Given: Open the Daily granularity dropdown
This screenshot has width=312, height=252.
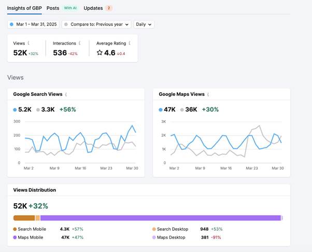Looking at the screenshot, I should [x=144, y=24].
